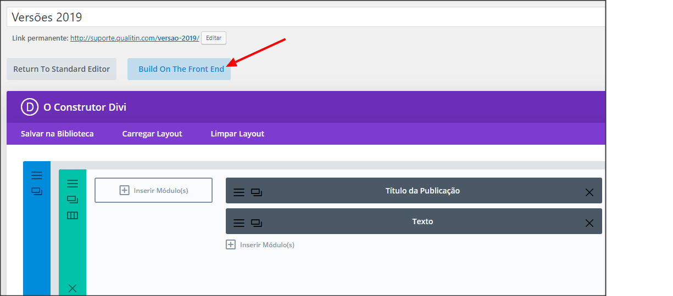Viewport: 673px width, 296px height.
Task: Delete the green row with X
Action: [x=73, y=288]
